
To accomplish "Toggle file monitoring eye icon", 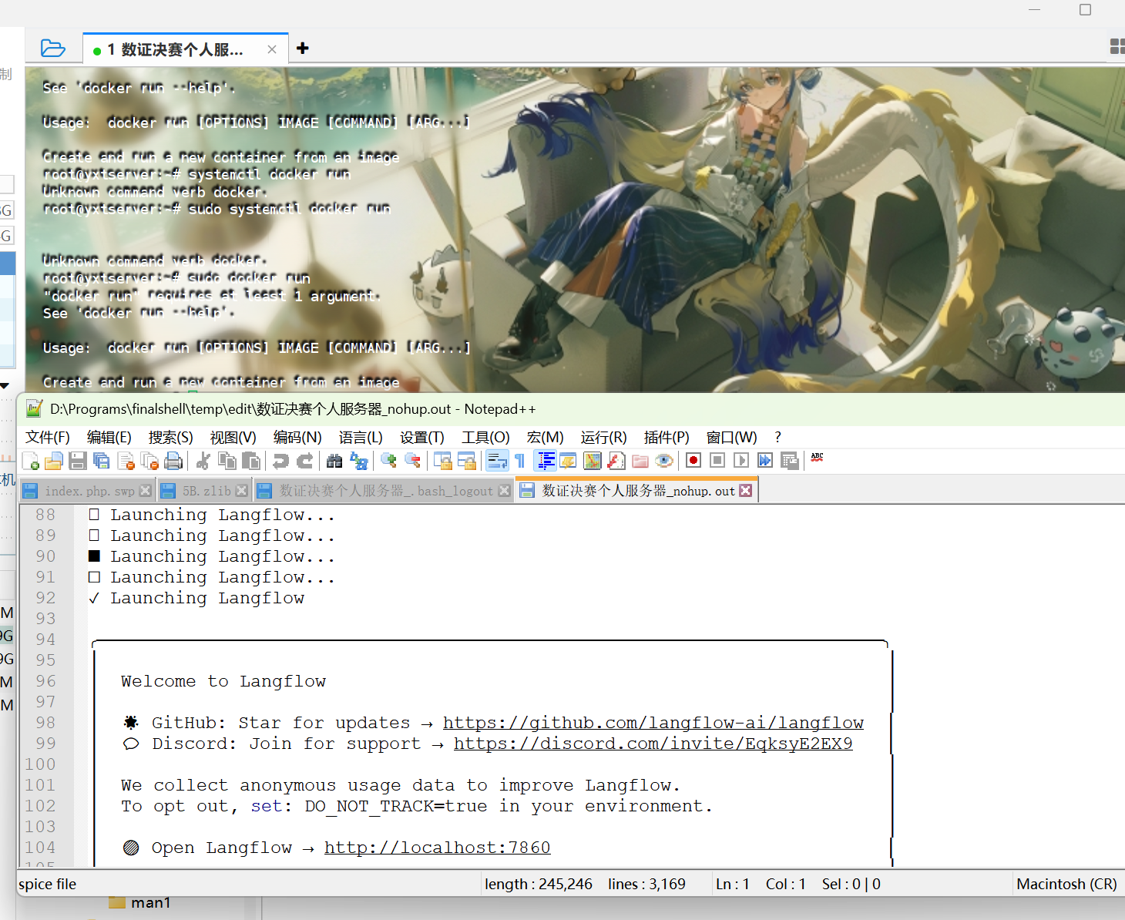I will [x=664, y=461].
